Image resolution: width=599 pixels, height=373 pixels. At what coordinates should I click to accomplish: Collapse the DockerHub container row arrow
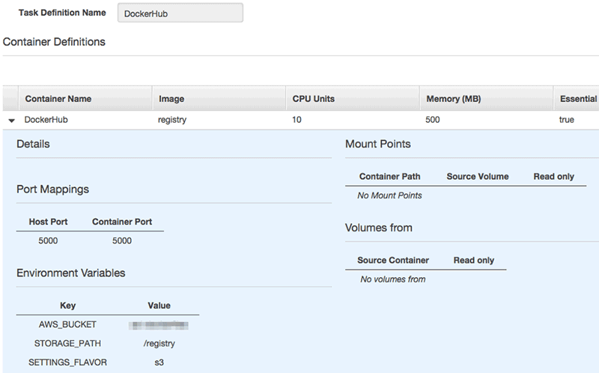tap(11, 121)
